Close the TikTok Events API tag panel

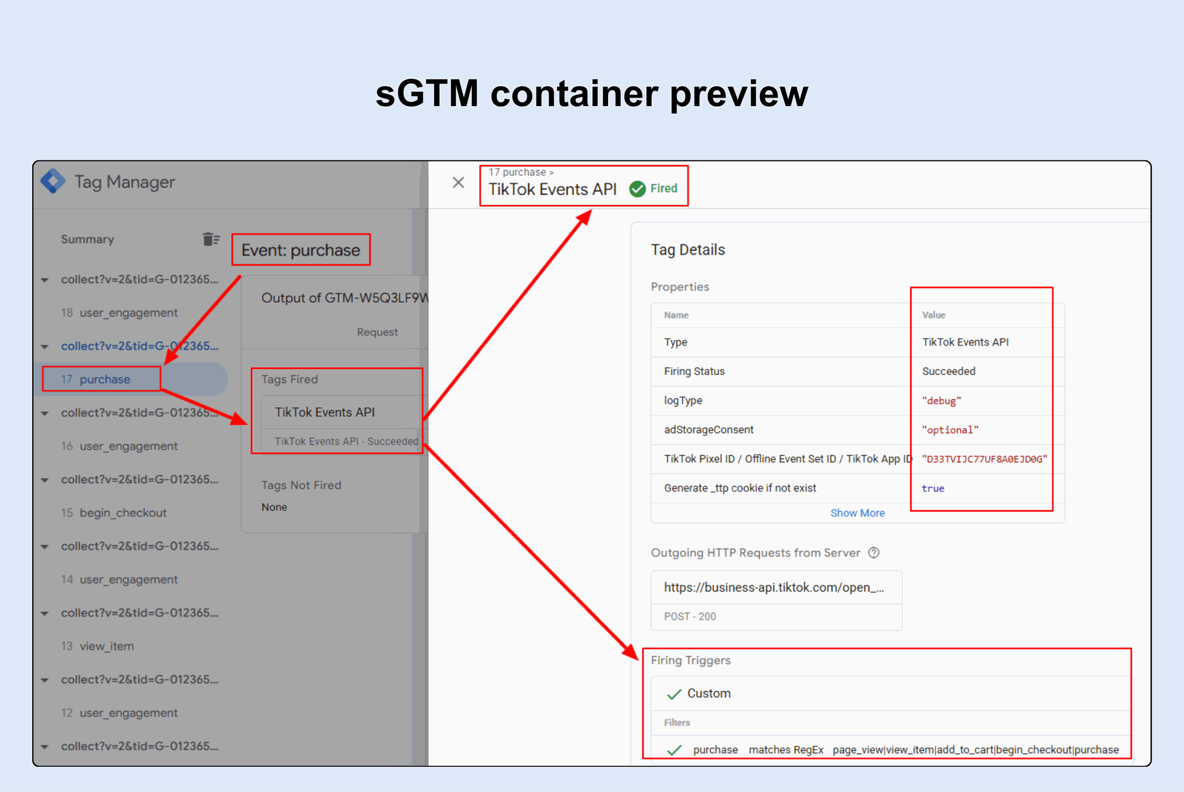458,183
